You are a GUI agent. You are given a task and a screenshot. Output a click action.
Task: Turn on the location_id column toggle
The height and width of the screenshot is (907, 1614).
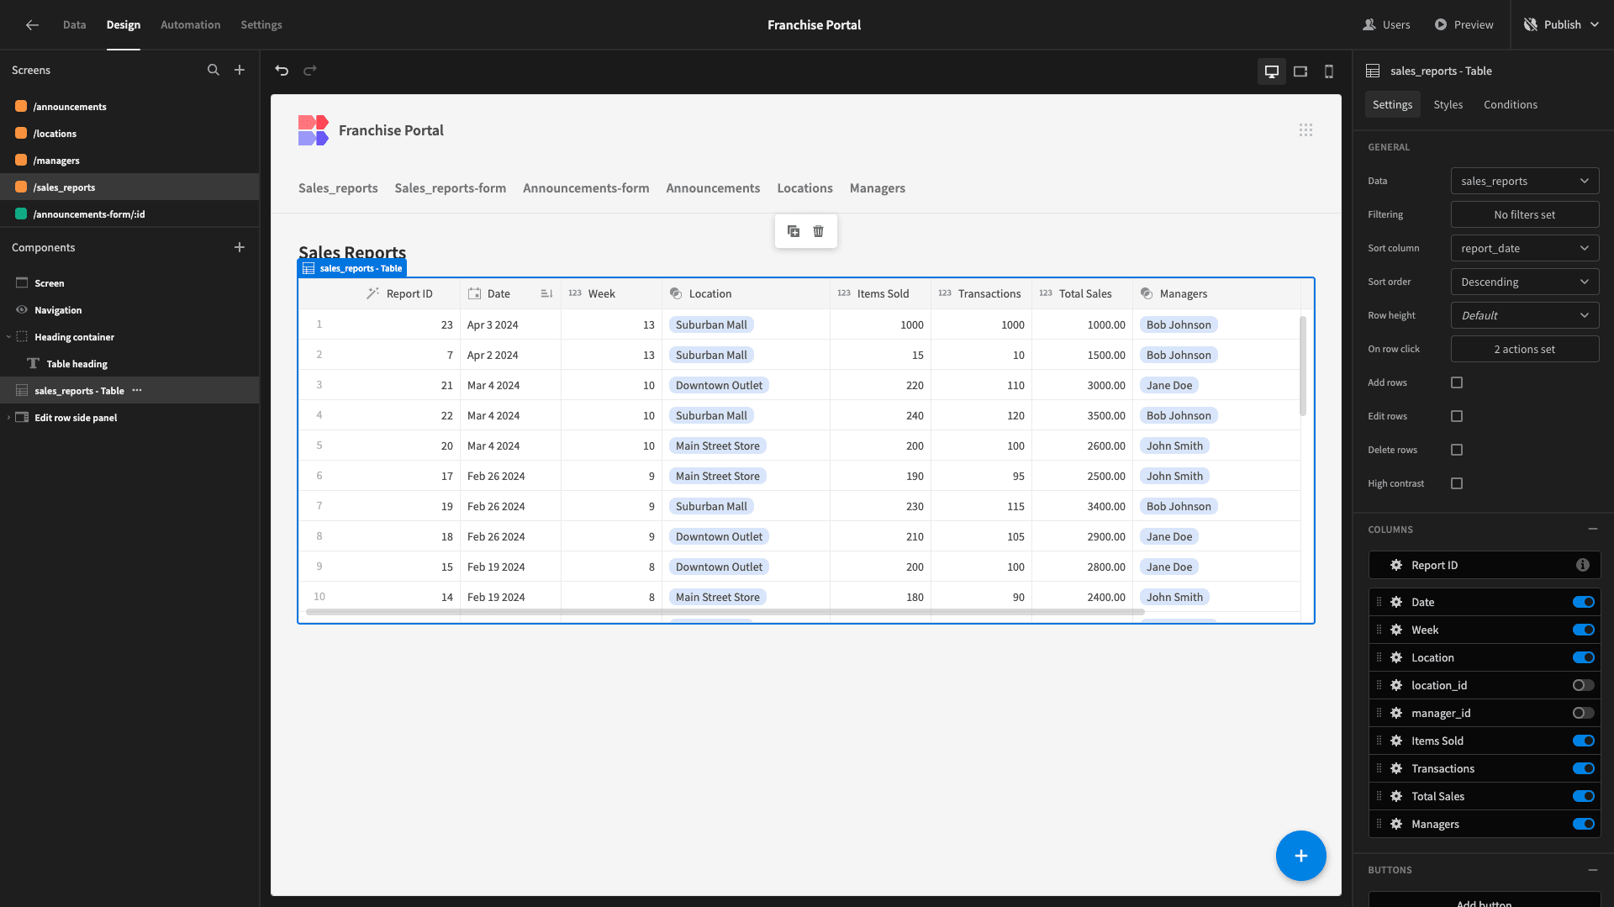[x=1583, y=685]
